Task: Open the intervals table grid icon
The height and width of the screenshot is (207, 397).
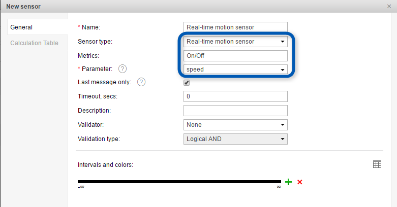Action: (x=377, y=164)
